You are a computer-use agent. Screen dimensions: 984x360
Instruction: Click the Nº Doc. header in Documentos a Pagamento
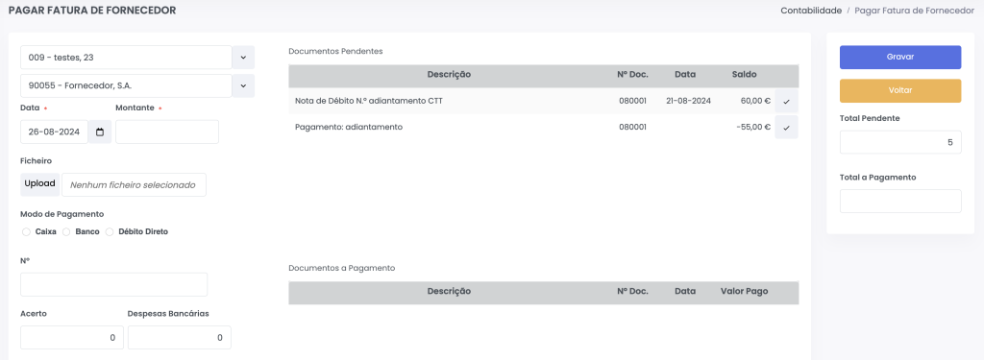pos(632,292)
